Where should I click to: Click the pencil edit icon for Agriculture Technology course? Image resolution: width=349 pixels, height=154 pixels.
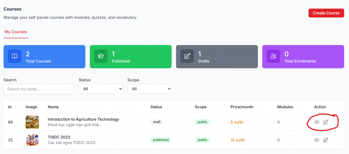tap(325, 122)
